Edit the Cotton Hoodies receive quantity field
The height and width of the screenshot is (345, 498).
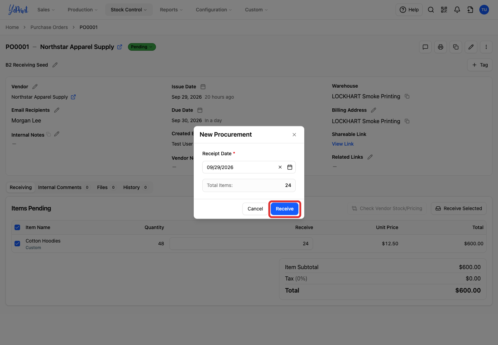click(x=241, y=244)
